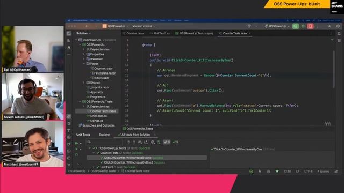Navigate back with the left arrow
The image size is (344, 193).
click(87, 26)
